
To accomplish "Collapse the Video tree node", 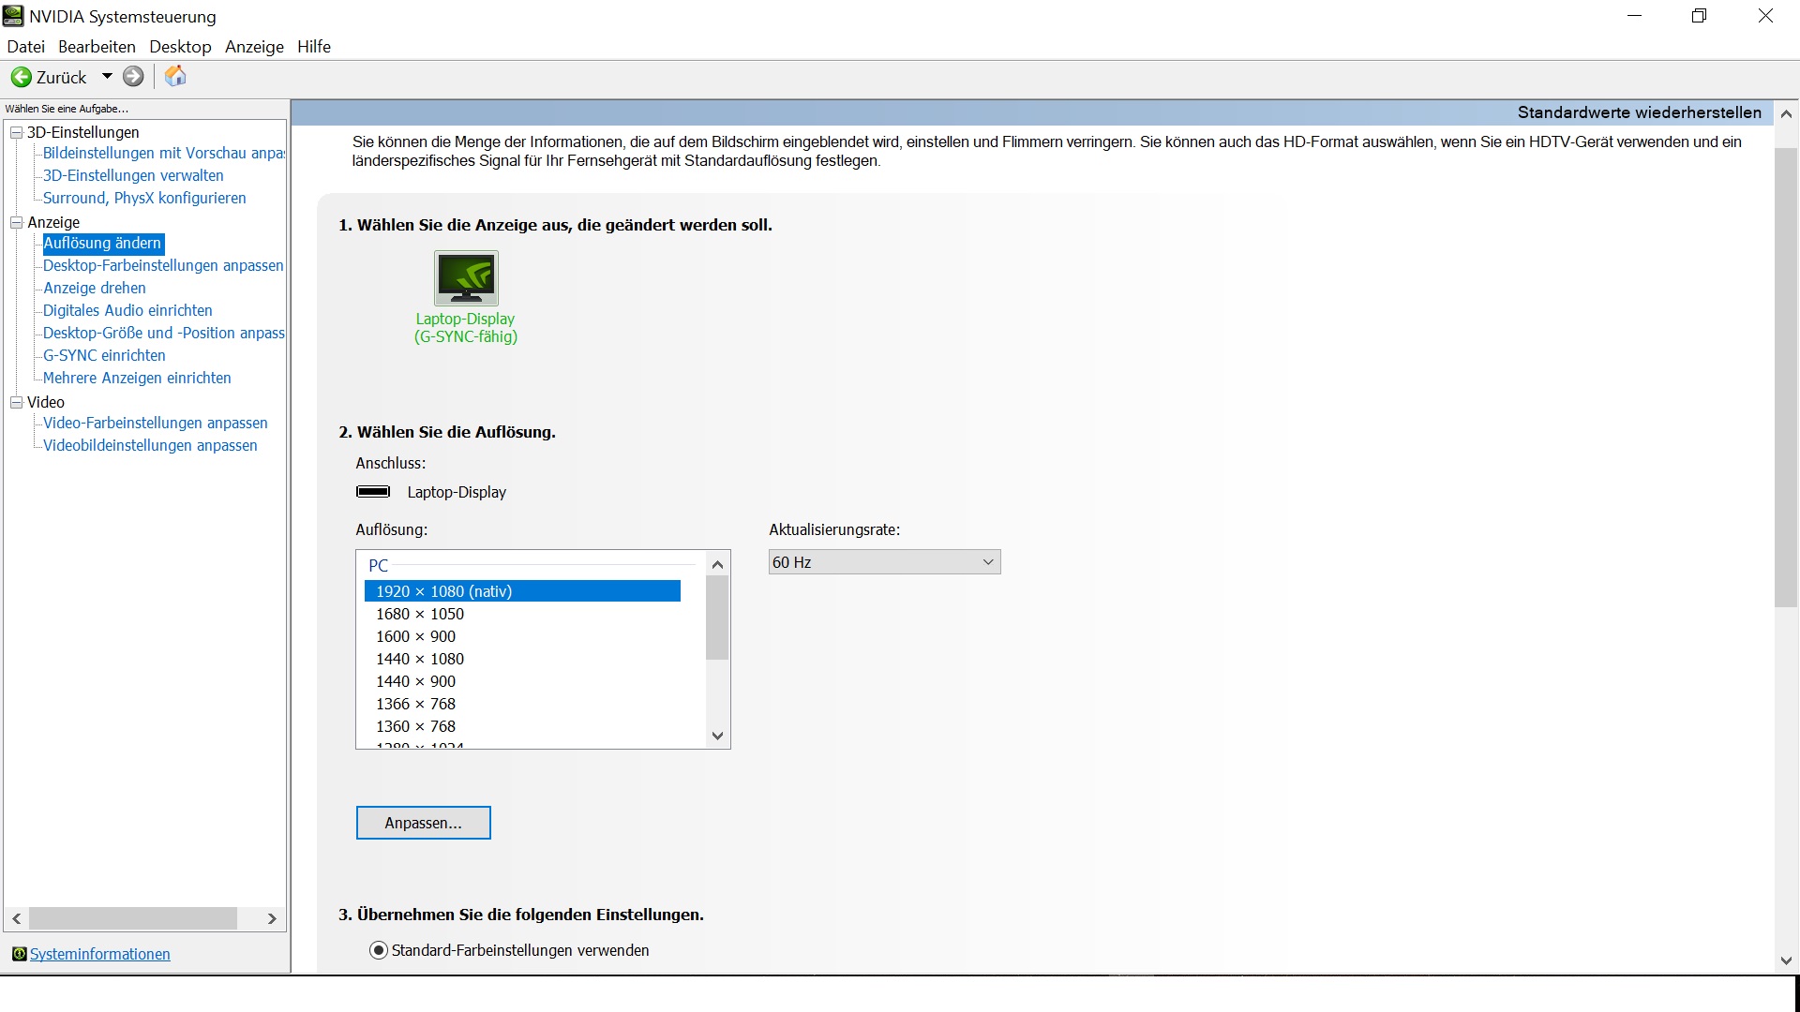I will pos(16,403).
